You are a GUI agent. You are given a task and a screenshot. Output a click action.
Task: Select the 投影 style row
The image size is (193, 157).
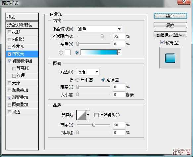tap(22, 32)
